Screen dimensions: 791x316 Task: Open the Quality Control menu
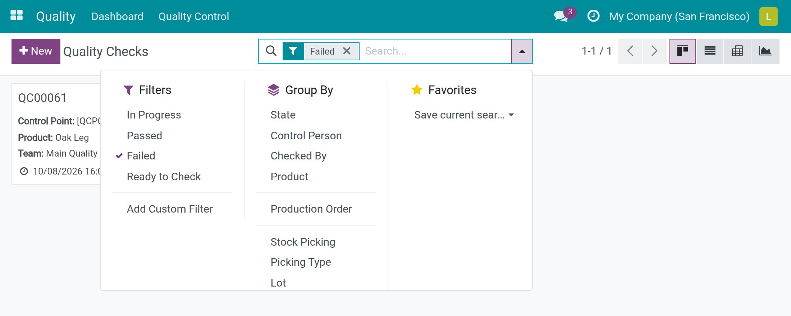(x=194, y=17)
